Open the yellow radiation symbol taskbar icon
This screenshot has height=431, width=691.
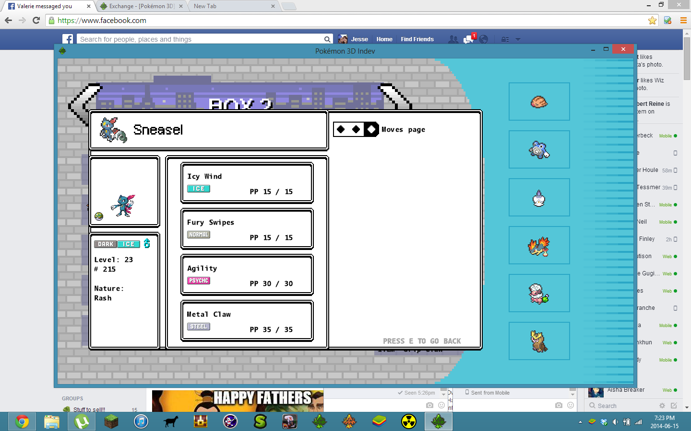point(409,421)
